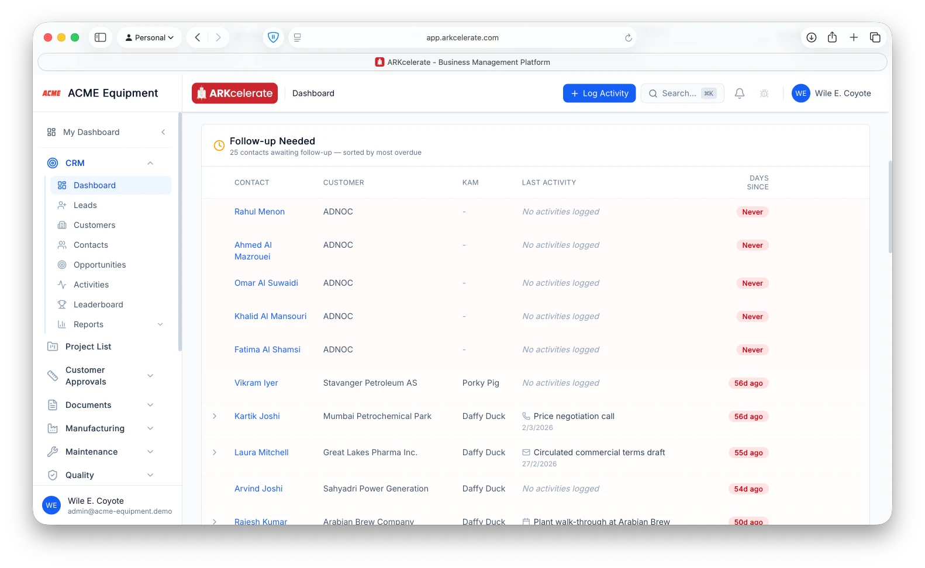Toggle the Safari sidebar icon
925x568 pixels.
101,37
